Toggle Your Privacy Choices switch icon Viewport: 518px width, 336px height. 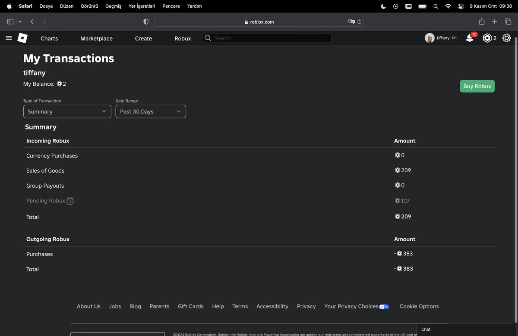tap(384, 307)
